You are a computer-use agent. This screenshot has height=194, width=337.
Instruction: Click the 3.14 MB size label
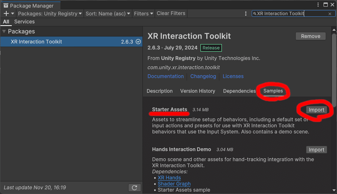[x=200, y=110]
